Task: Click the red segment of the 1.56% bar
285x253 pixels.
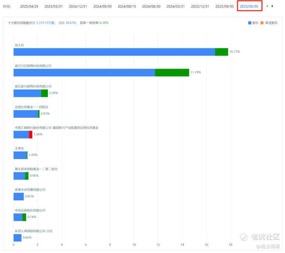Action: point(31,135)
